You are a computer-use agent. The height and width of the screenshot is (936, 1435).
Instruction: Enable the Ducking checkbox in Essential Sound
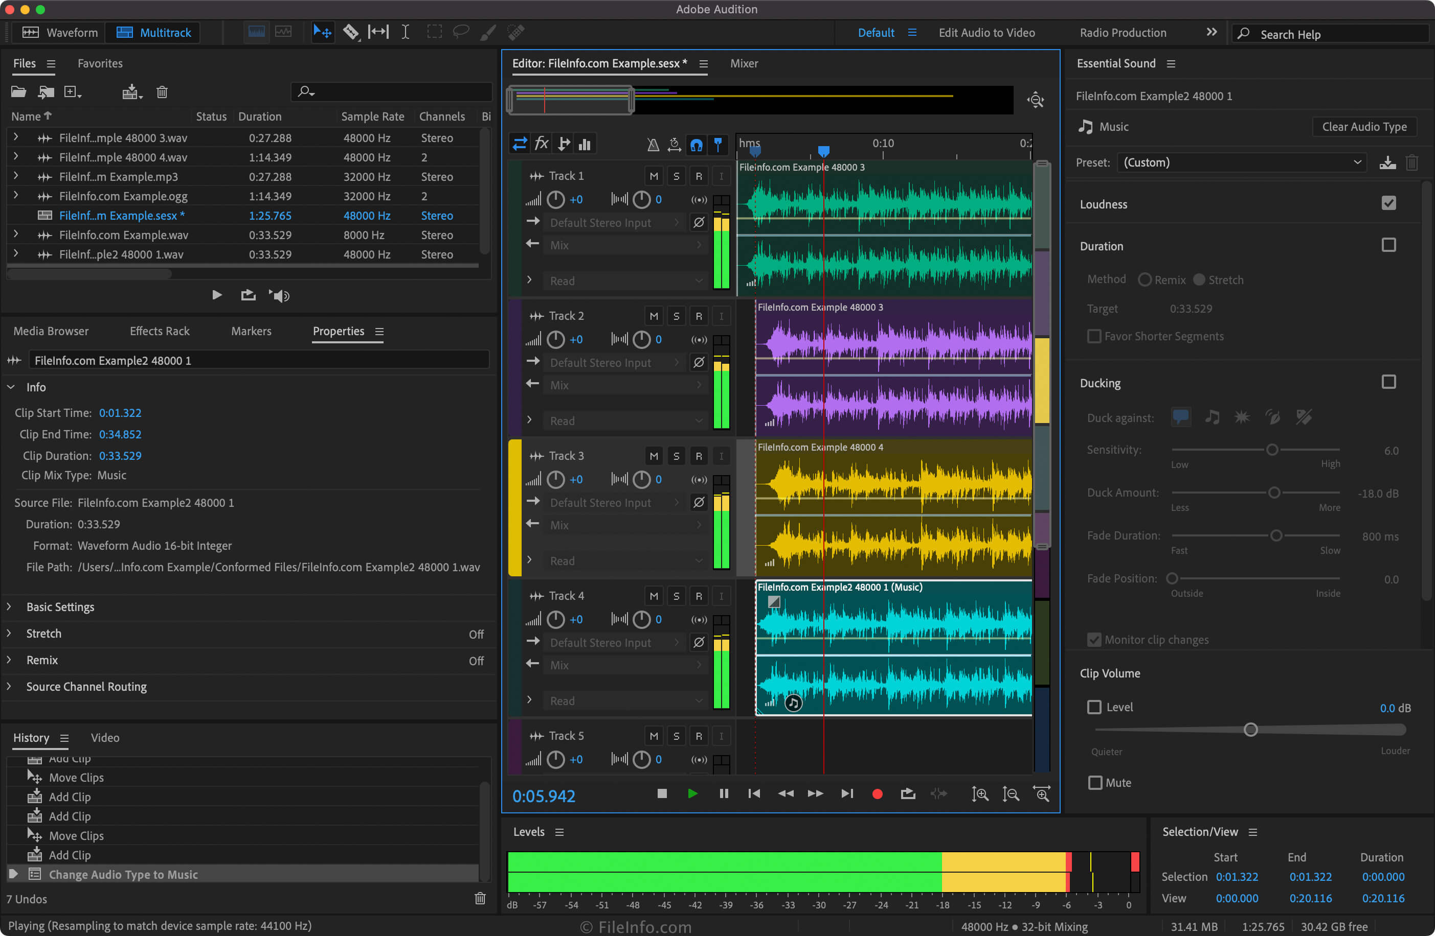click(1387, 382)
